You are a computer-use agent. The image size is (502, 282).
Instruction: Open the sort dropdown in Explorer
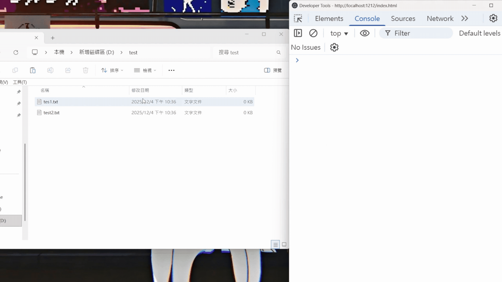pyautogui.click(x=112, y=70)
